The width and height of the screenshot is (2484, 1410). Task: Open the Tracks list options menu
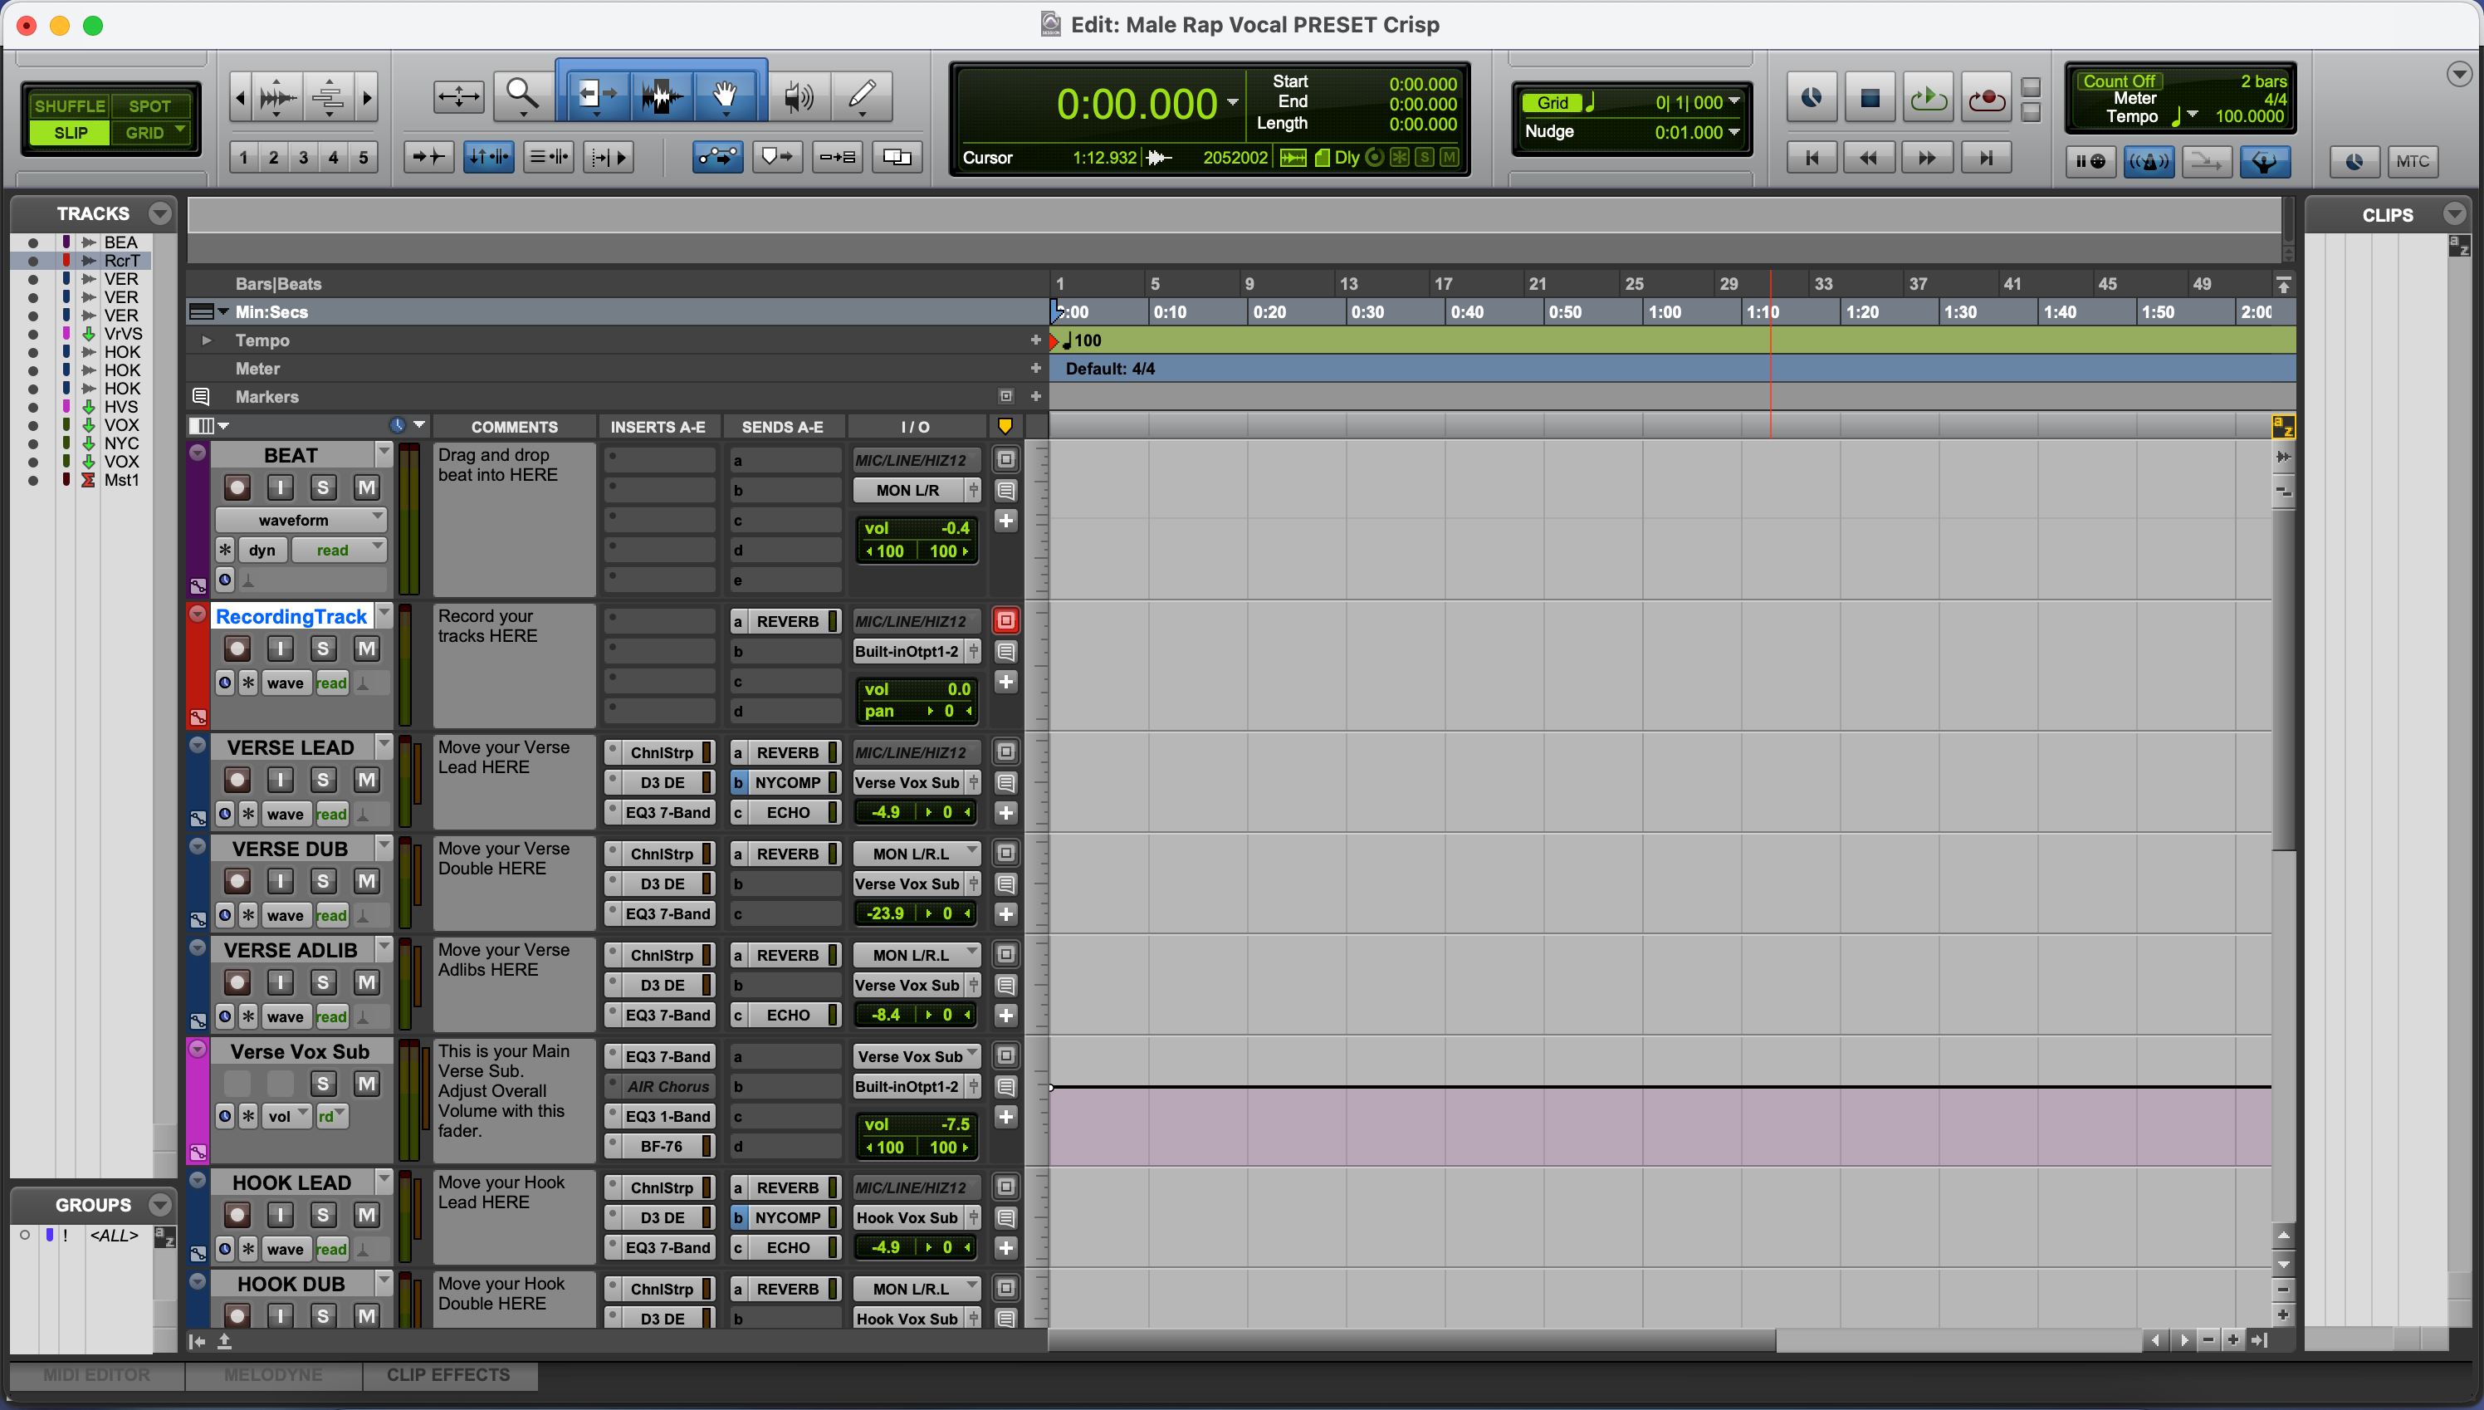click(x=159, y=213)
